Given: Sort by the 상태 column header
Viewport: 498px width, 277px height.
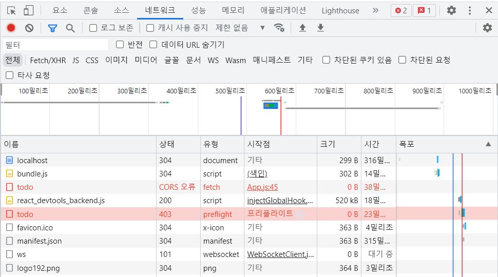Looking at the screenshot, I should 178,144.
